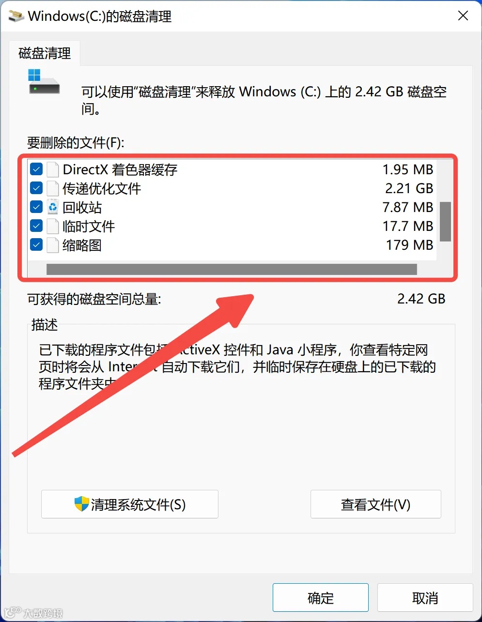This screenshot has height=622, width=482.
Task: Toggle the 缩略图 checkbox
Action: 36,245
